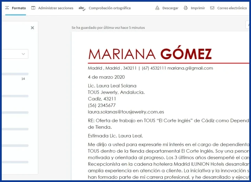Click the last-saved status message
251x182 pixels.
pyautogui.click(x=108, y=28)
